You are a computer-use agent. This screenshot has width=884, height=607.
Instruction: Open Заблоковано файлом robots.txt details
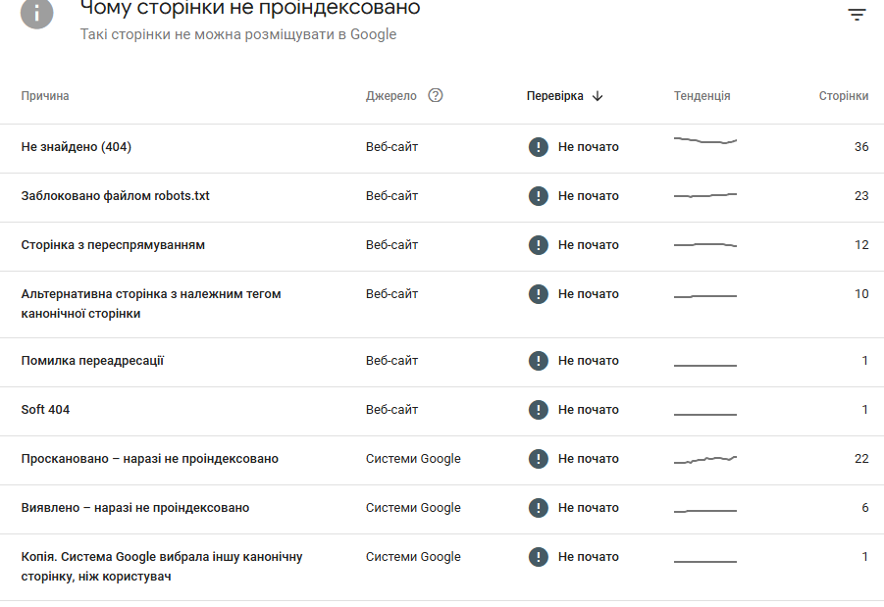point(115,196)
